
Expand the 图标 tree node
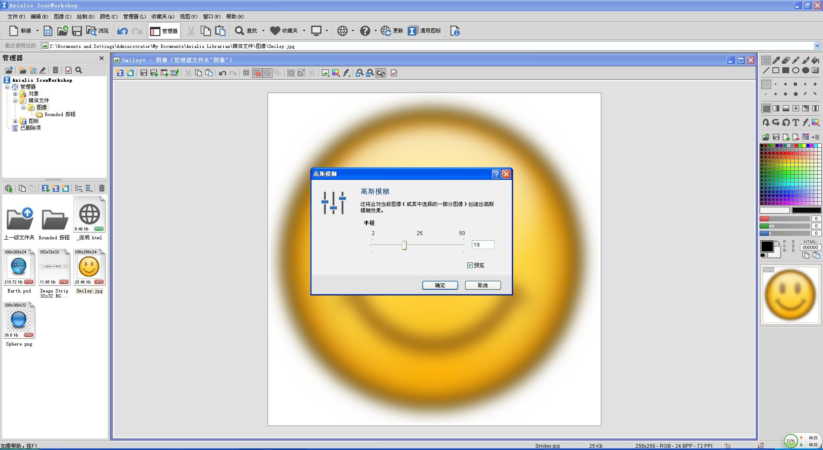click(x=15, y=121)
